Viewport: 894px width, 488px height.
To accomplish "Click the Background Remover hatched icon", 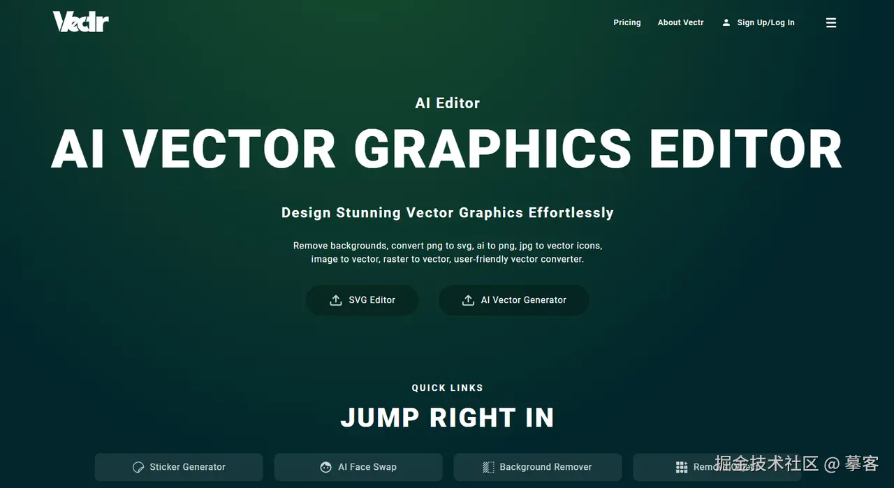I will (488, 467).
